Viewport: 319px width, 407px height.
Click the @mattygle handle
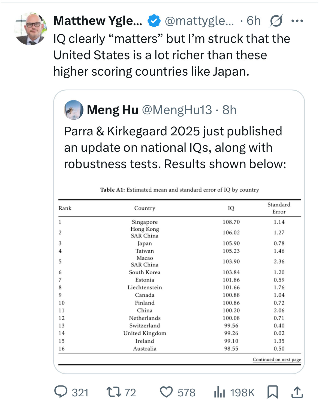pyautogui.click(x=199, y=21)
